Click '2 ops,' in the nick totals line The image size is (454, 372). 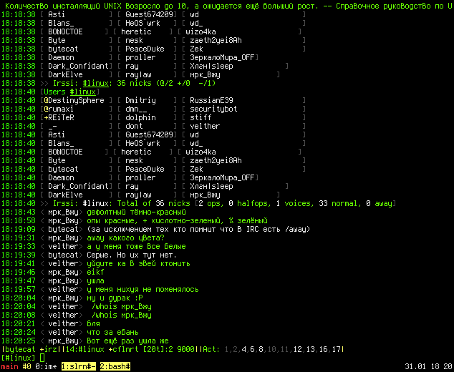coord(211,204)
